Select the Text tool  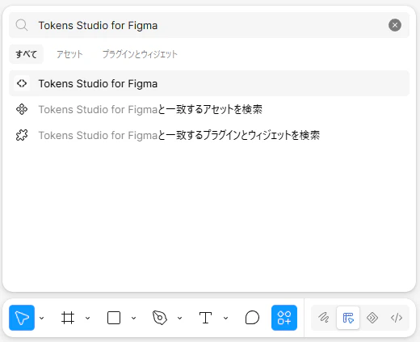click(205, 318)
